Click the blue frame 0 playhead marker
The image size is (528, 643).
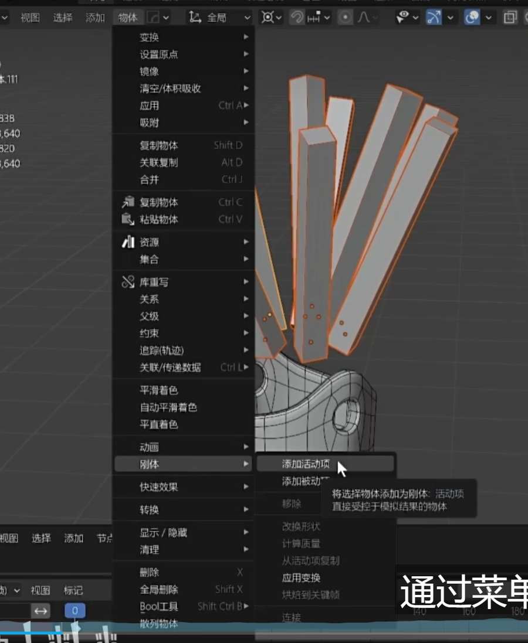(75, 611)
